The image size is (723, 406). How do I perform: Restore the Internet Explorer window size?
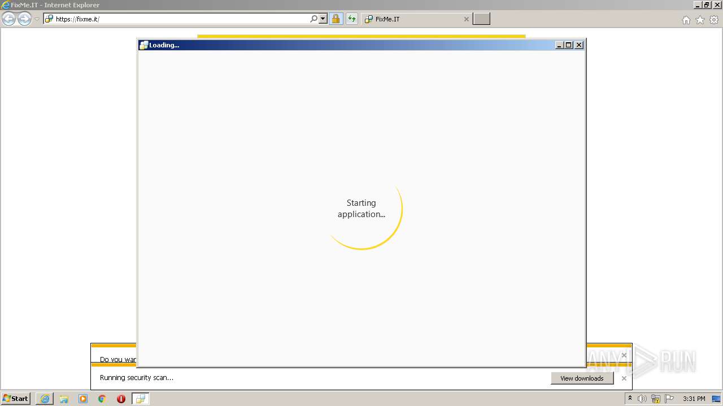point(707,5)
